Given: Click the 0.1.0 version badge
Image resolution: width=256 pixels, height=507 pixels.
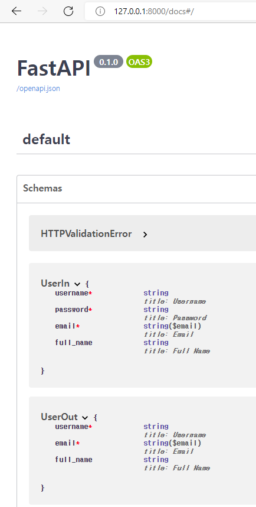Looking at the screenshot, I should pos(109,62).
